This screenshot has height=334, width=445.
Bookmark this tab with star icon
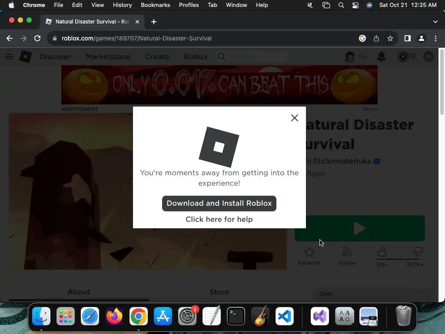tap(390, 38)
